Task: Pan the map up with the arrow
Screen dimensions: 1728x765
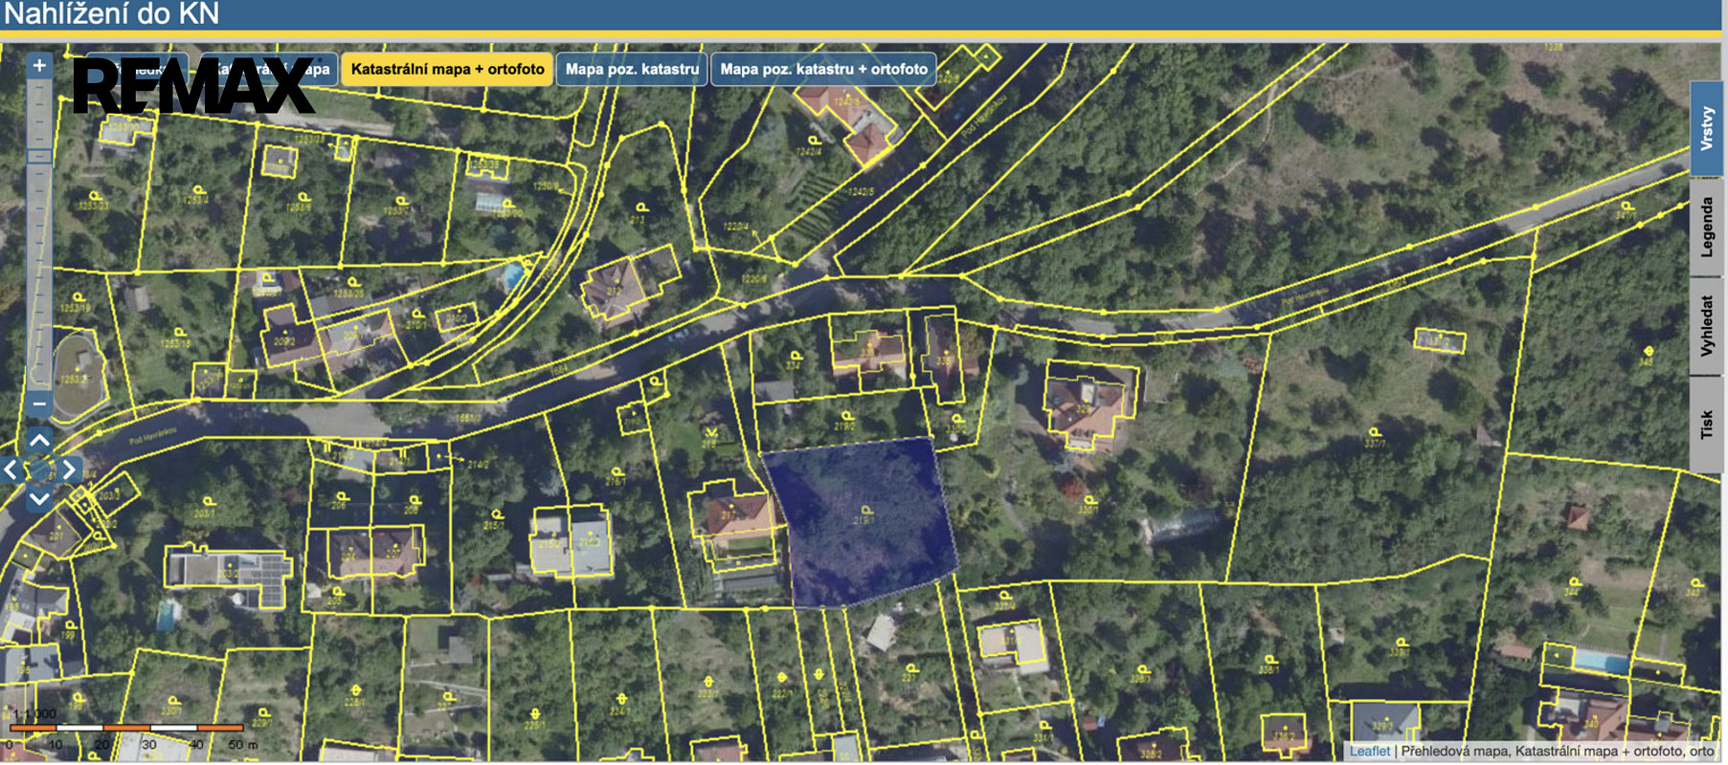Action: (39, 441)
